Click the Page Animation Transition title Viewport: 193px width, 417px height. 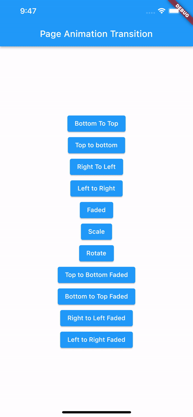click(96, 34)
